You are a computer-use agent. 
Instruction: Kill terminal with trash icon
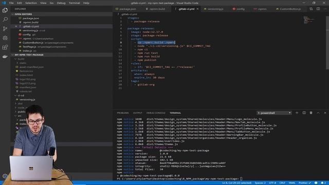pos(311,113)
